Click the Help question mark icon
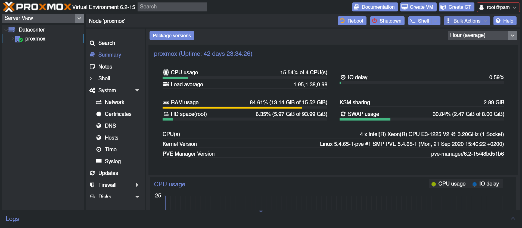Screen dimensions: 522x228 click(x=498, y=21)
